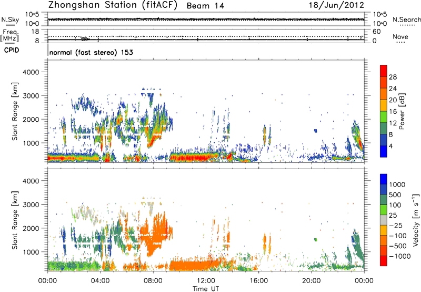Click the small green velocity patch near 20:00
This screenshot has height=292, width=421.
[316, 239]
